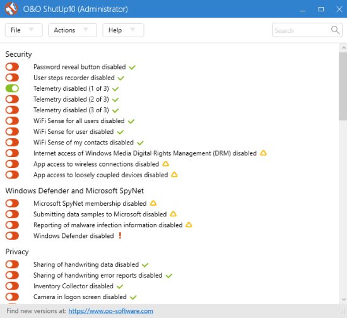The width and height of the screenshot is (347, 318).
Task: Turn off Telemetry disabled (1 of 3) green switch
Action: pyautogui.click(x=12, y=88)
